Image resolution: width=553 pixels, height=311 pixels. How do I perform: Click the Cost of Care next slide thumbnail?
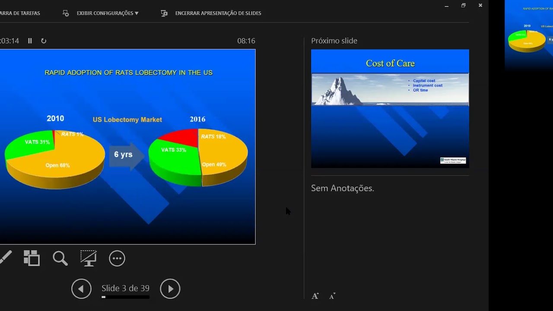(390, 108)
